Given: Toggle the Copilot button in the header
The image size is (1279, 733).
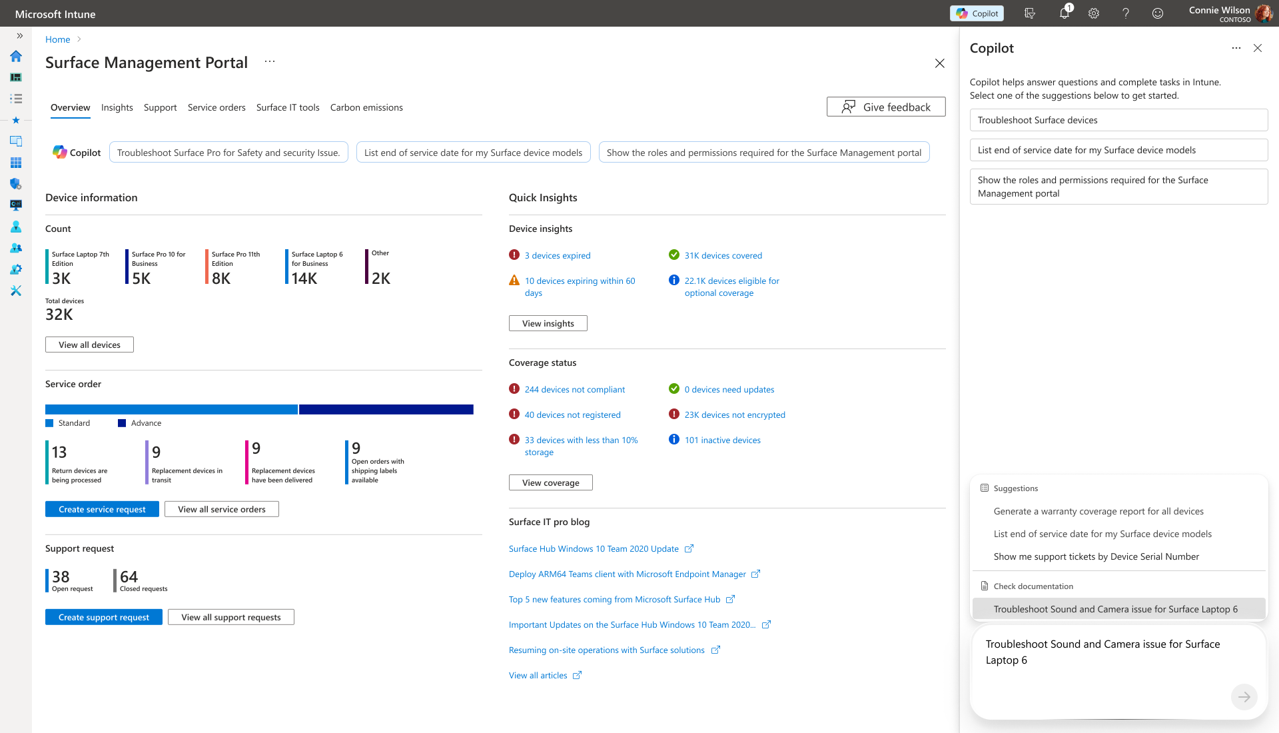Looking at the screenshot, I should pyautogui.click(x=977, y=13).
